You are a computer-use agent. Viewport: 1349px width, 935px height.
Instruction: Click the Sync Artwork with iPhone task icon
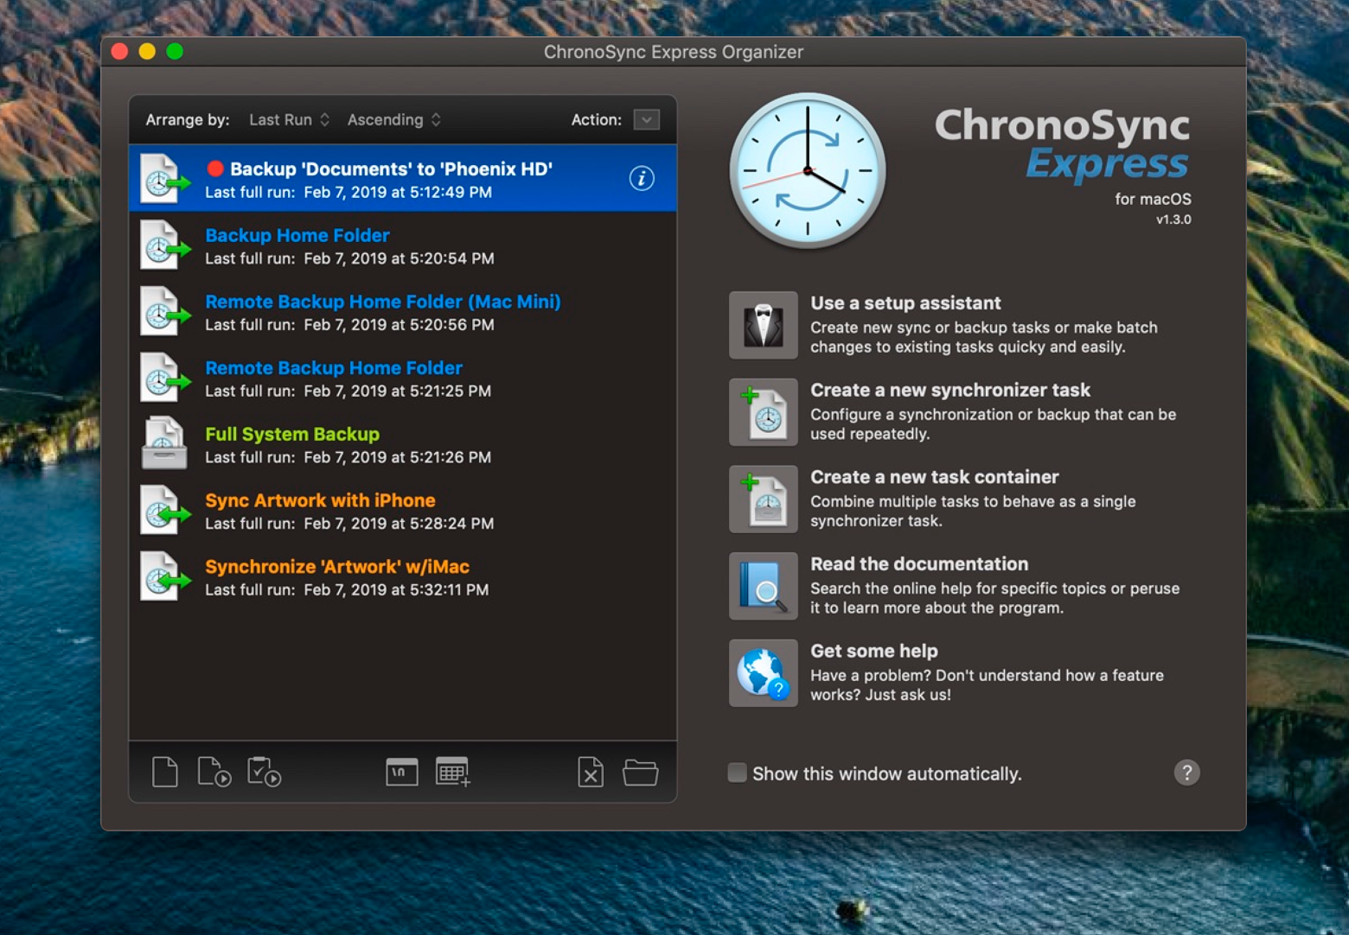click(164, 511)
